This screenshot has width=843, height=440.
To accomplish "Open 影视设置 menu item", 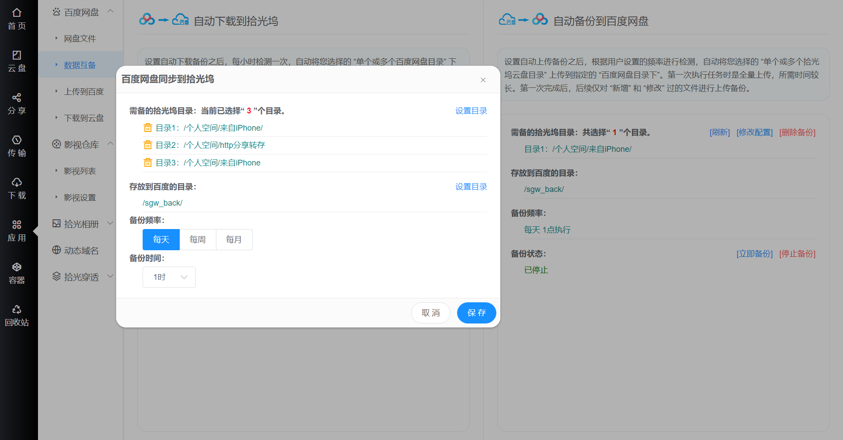I will click(80, 198).
